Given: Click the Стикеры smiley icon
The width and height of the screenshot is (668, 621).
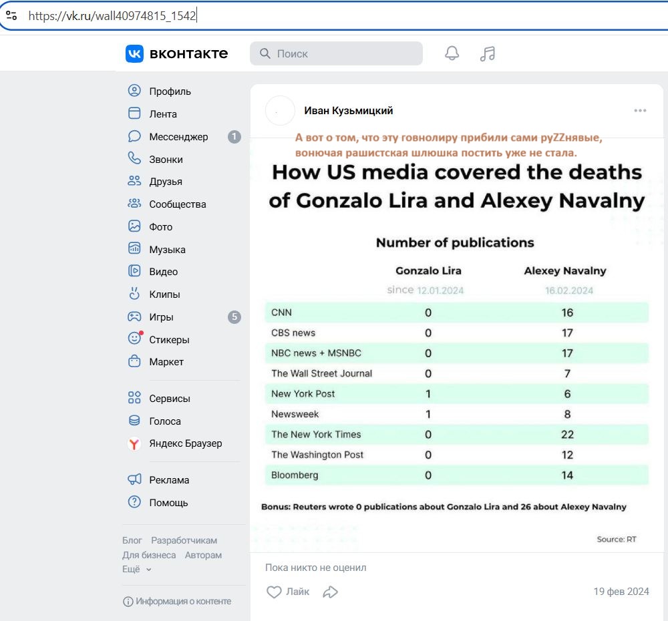Looking at the screenshot, I should click(135, 339).
